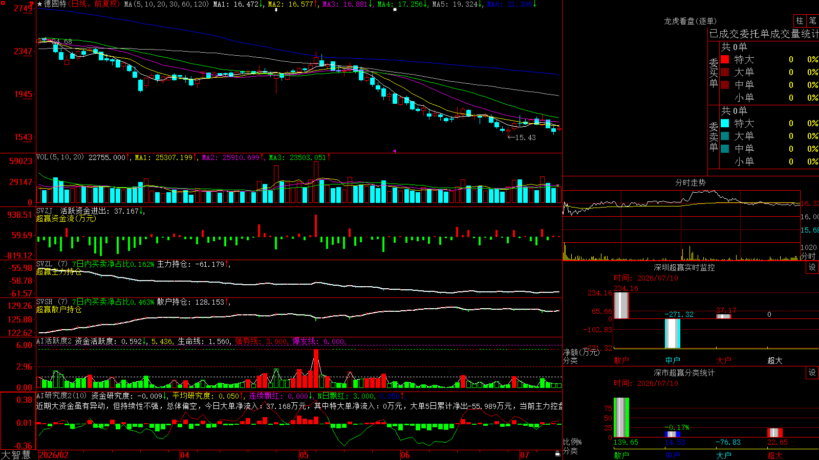Click the MA5: 19.324 value
This screenshot has width=819, height=460.
coord(458,4)
